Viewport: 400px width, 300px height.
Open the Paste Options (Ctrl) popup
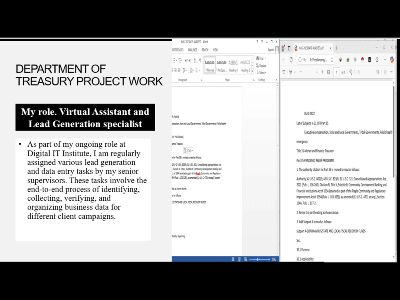(188, 150)
